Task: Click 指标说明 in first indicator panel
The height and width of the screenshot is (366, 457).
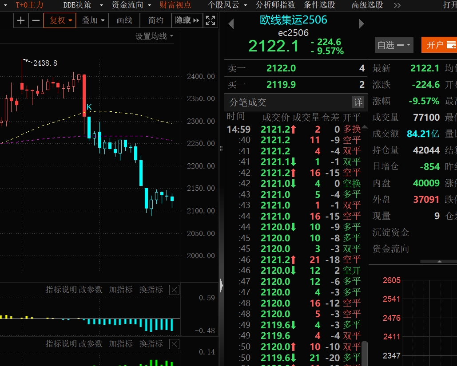Action: [61, 290]
